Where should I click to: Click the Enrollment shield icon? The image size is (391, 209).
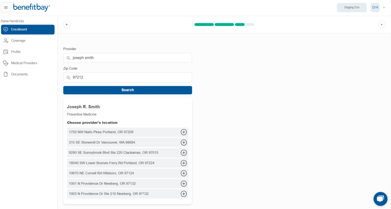point(6,30)
